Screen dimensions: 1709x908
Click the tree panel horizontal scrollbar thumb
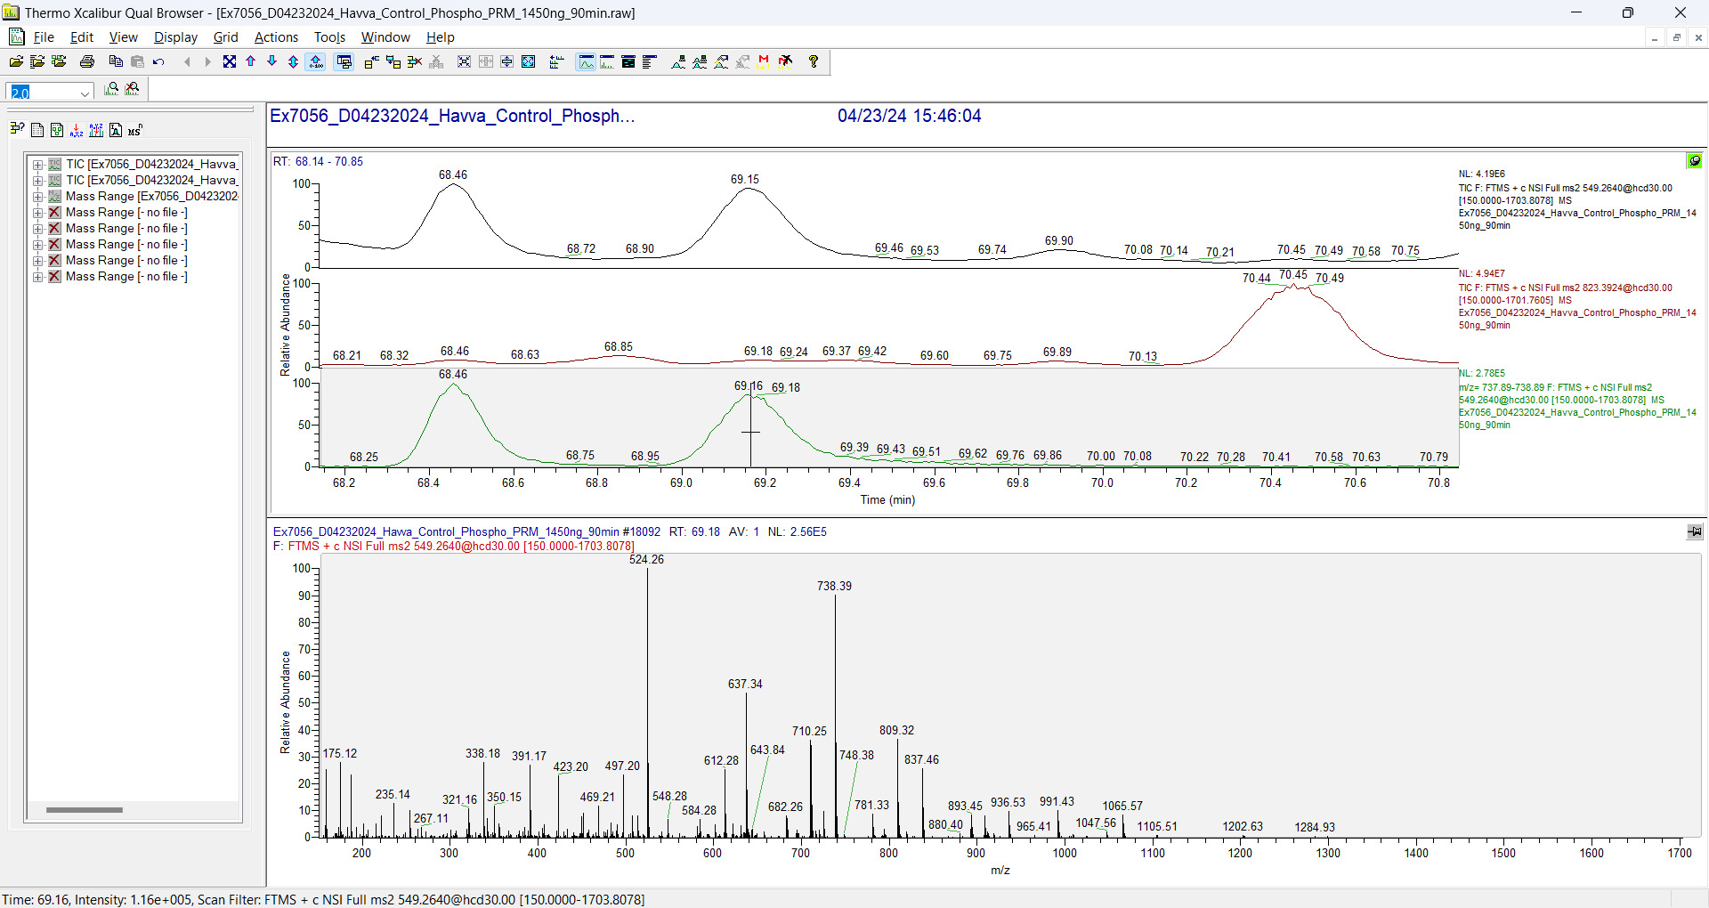(85, 810)
